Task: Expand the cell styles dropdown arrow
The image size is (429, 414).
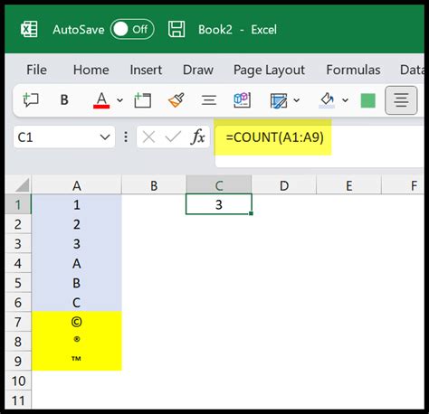Action: click(297, 100)
